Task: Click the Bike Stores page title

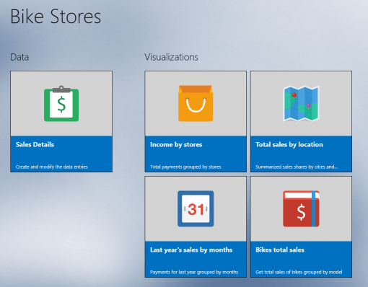Action: pos(56,17)
